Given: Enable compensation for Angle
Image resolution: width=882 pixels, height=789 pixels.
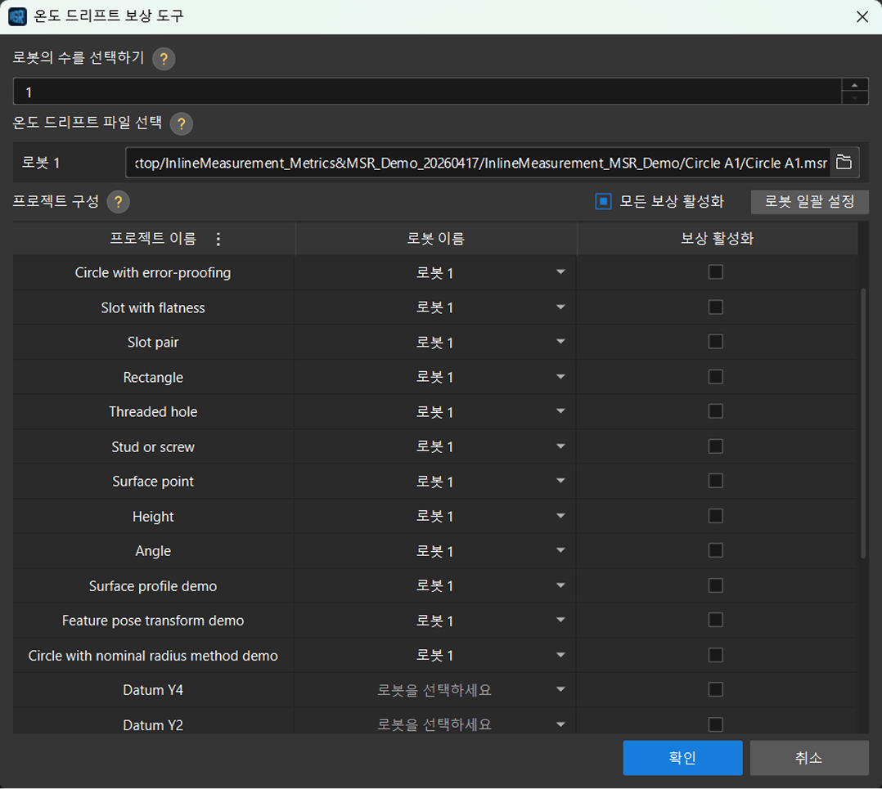Looking at the screenshot, I should [715, 551].
